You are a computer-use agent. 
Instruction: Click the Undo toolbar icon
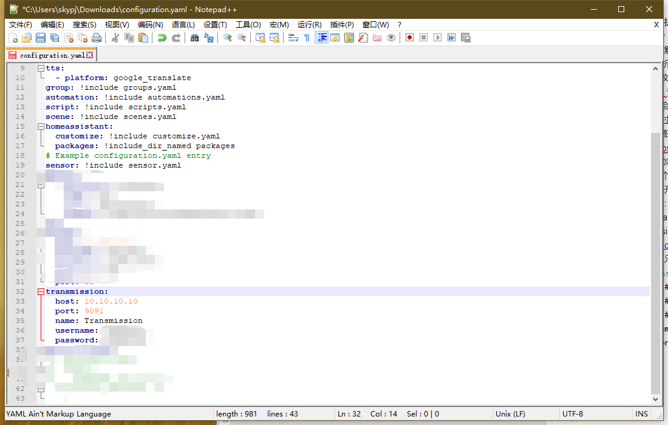click(x=162, y=38)
